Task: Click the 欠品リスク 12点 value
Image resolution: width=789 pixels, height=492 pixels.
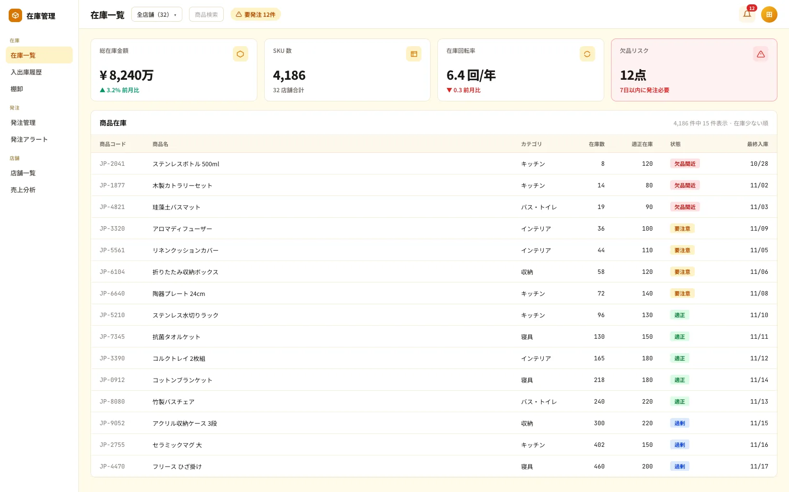Action: click(x=633, y=75)
